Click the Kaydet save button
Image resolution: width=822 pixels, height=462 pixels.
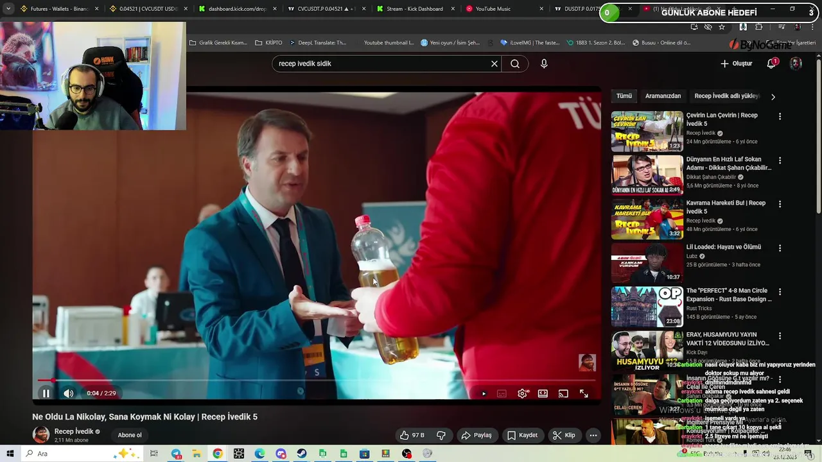coord(522,435)
